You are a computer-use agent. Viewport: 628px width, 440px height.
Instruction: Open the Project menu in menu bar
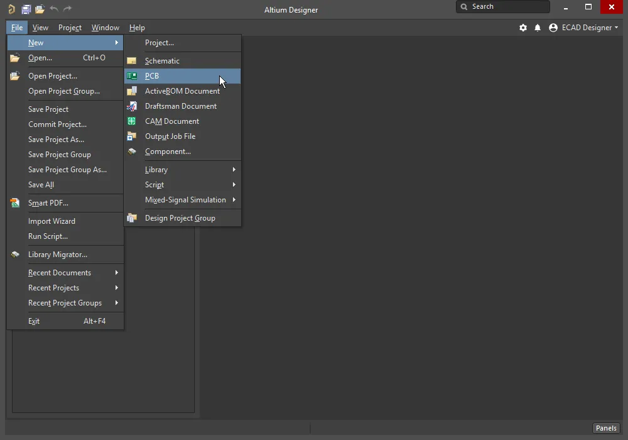[70, 28]
